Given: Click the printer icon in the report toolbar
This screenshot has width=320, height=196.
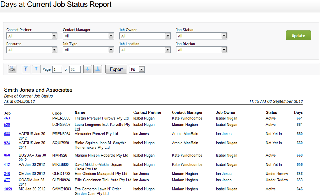Looking at the screenshot, I should coord(12,69).
